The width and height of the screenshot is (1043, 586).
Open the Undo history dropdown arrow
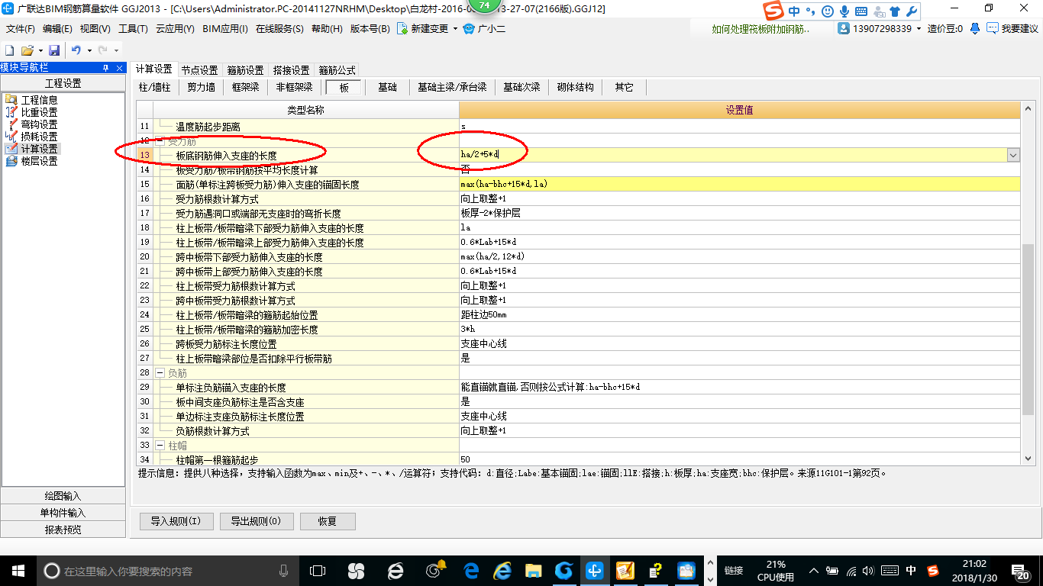pos(89,50)
